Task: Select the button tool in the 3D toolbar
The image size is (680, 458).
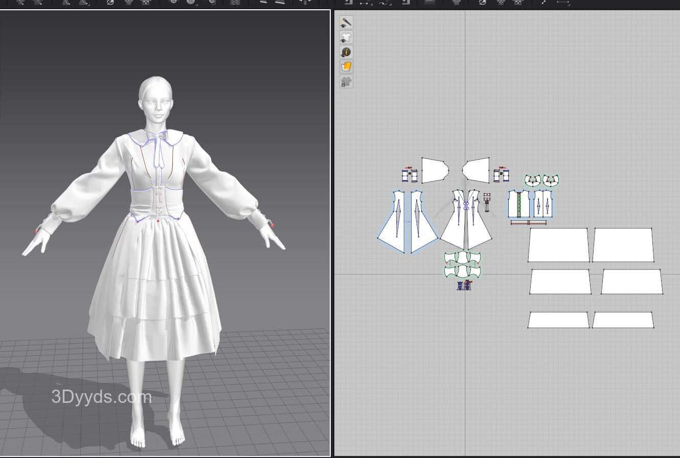Action: pos(173,2)
